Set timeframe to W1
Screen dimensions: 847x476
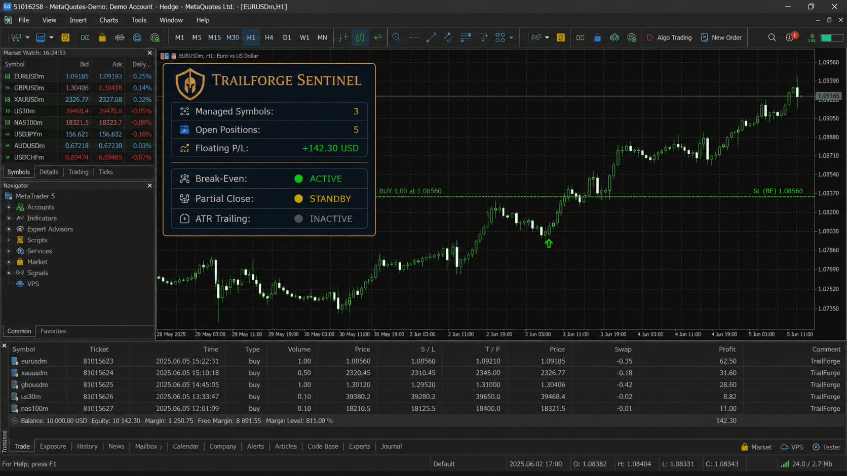tap(304, 37)
